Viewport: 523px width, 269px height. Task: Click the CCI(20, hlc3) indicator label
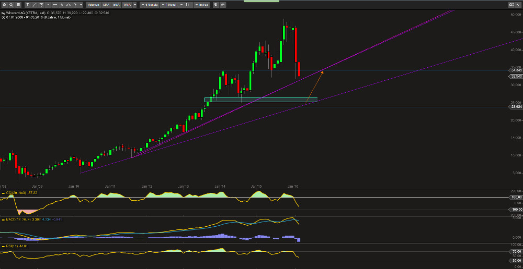pyautogui.click(x=16, y=193)
